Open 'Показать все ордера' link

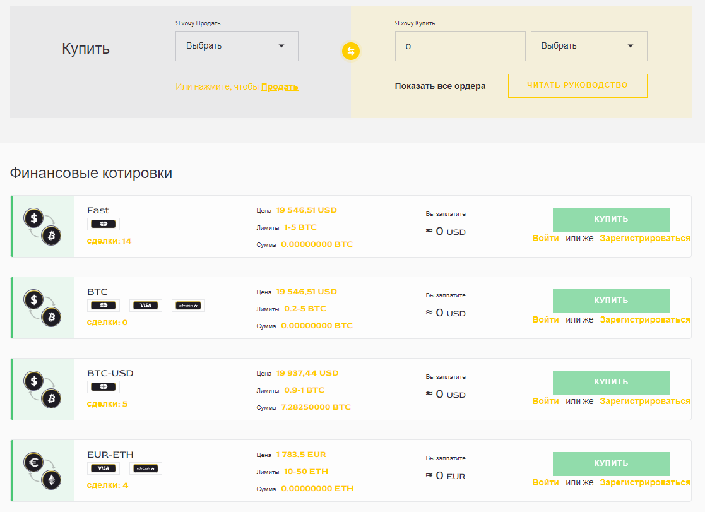(440, 86)
